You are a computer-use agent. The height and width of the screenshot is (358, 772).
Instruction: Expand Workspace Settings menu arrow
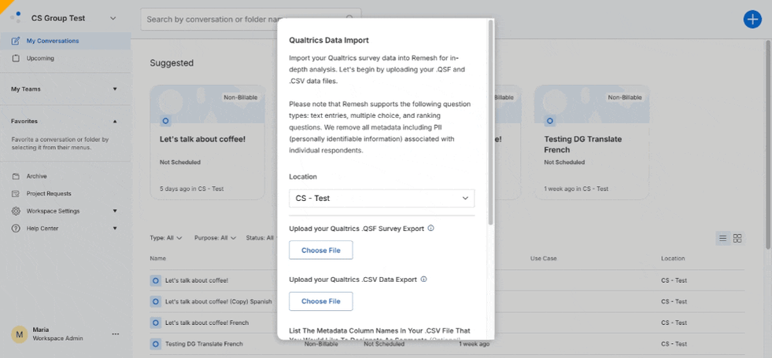[115, 210]
